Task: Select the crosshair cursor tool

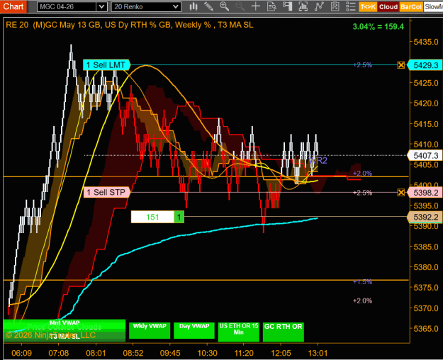Action: pos(256,6)
